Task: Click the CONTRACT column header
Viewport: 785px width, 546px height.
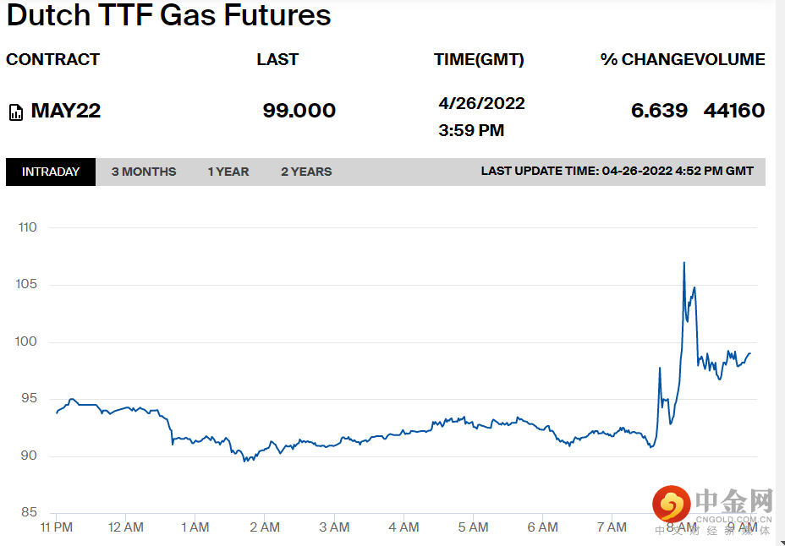Action: (52, 60)
